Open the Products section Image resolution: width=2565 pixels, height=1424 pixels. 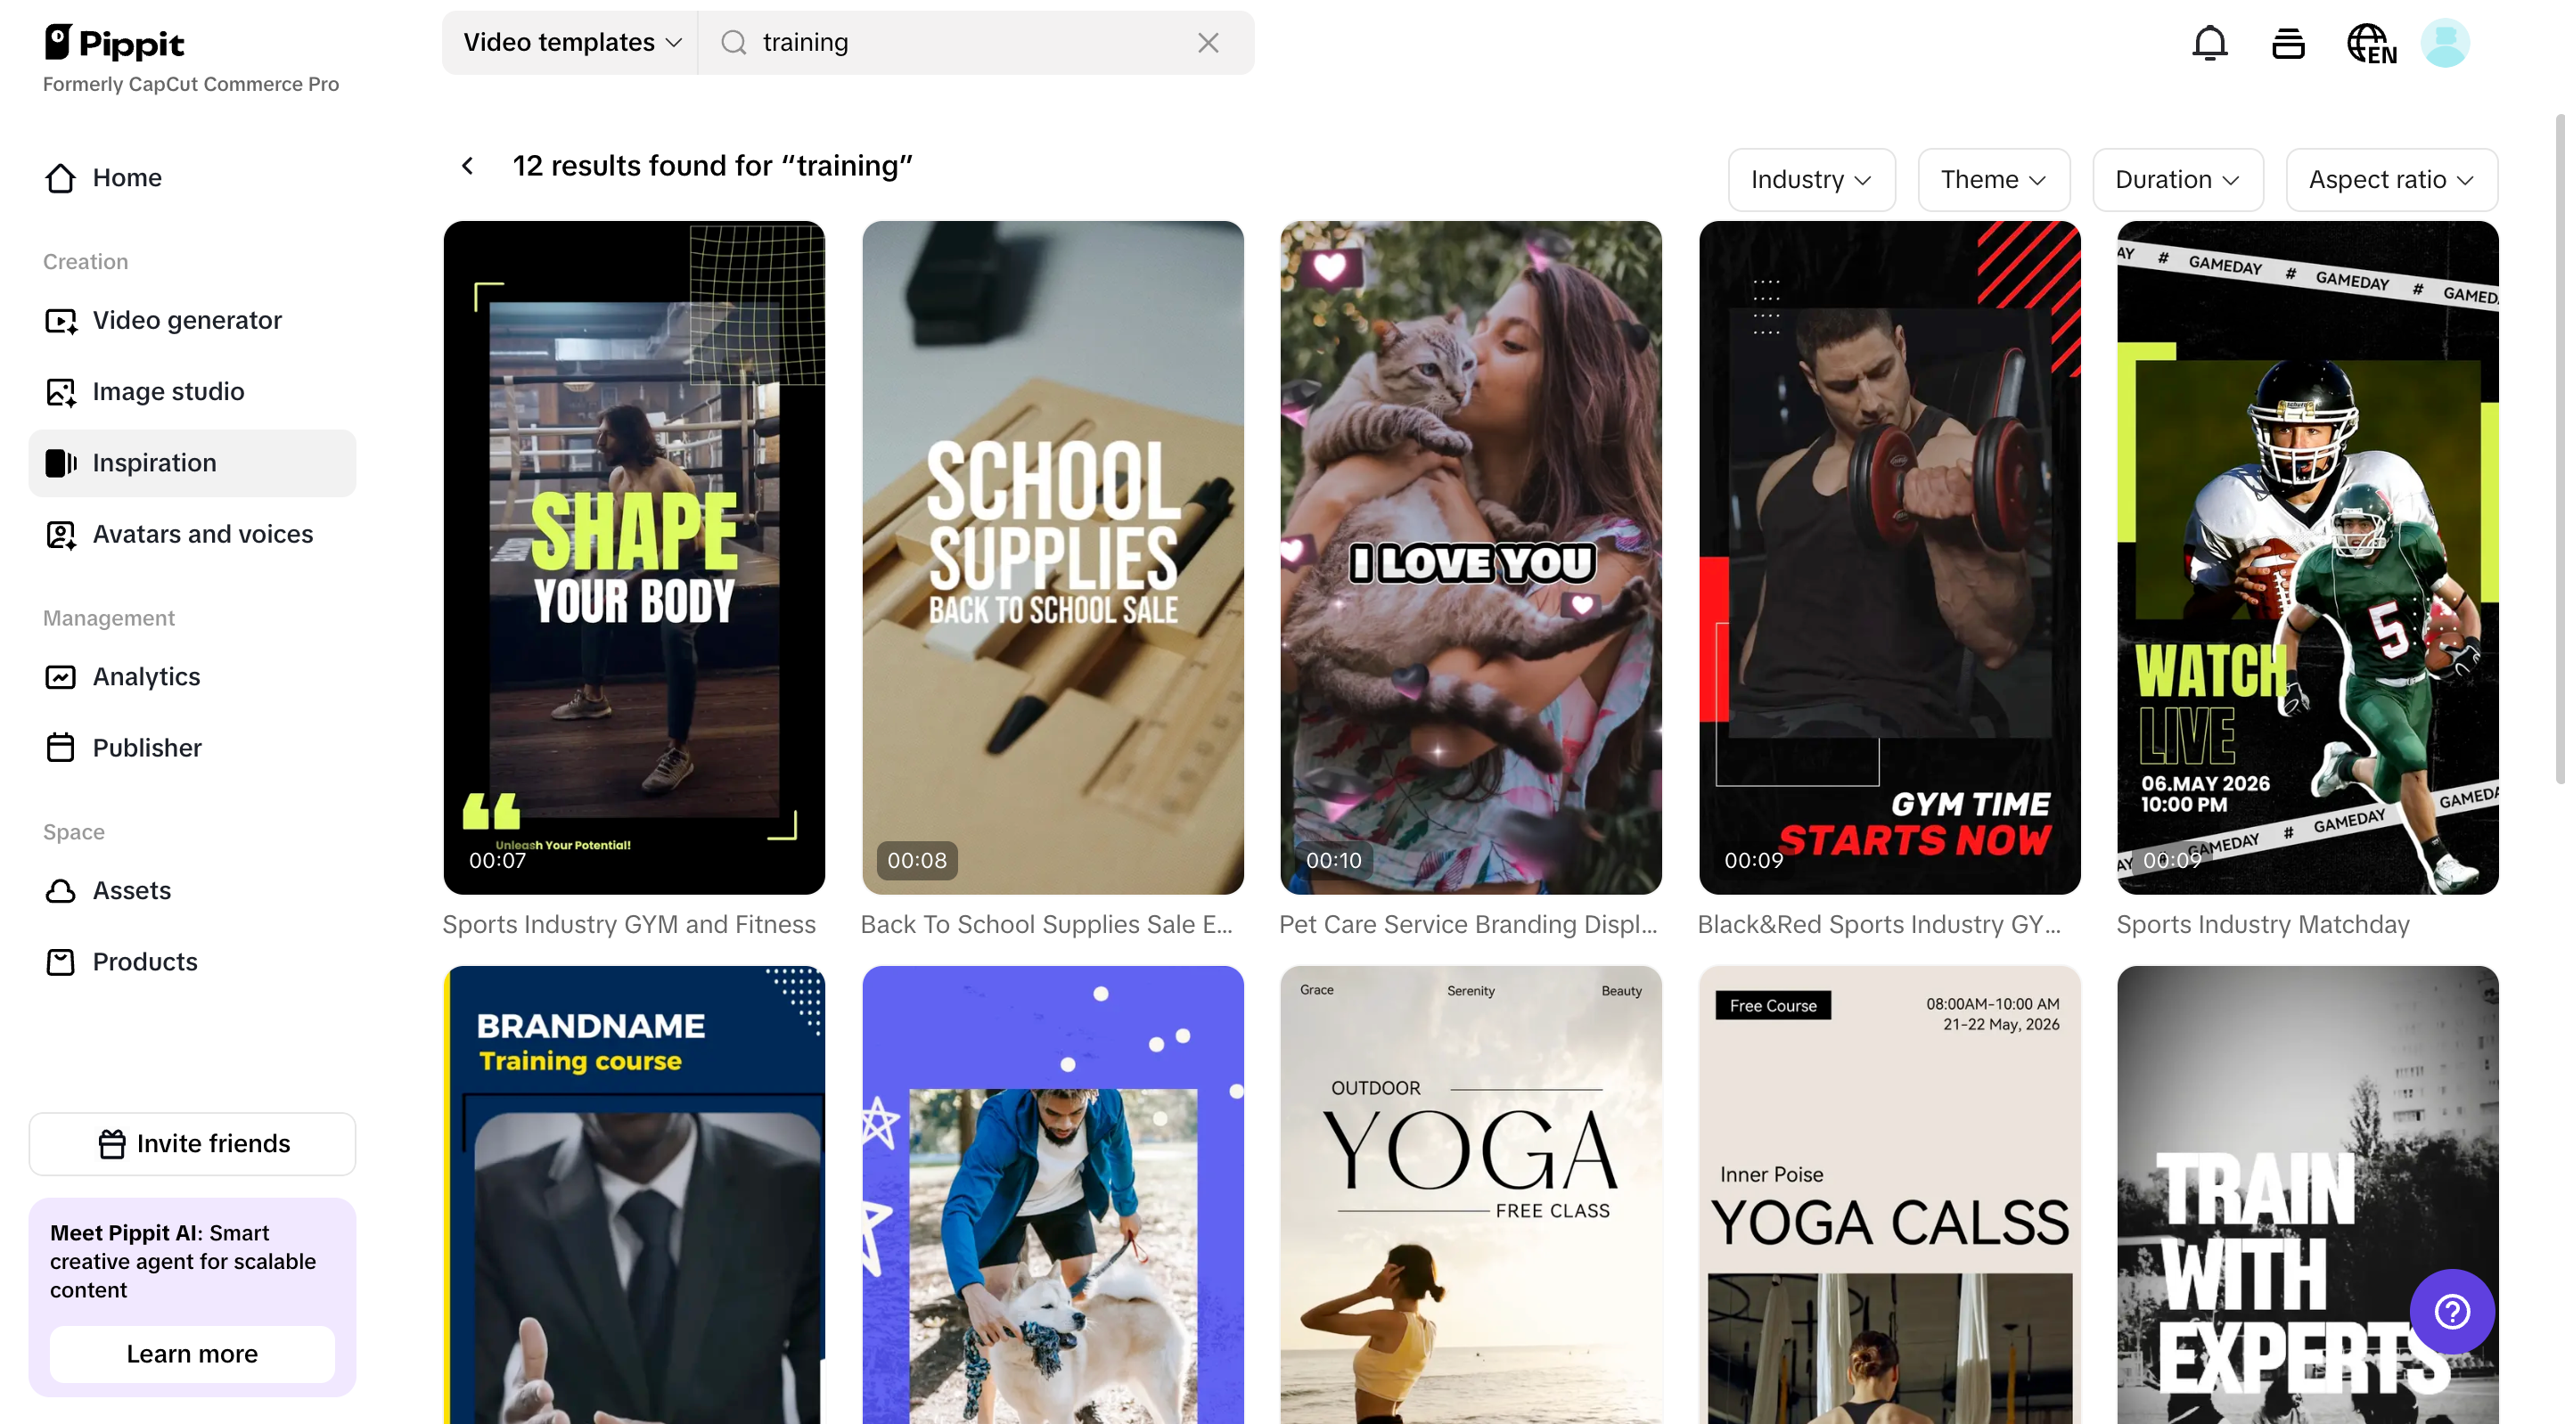144,961
